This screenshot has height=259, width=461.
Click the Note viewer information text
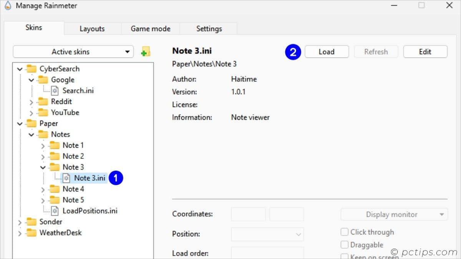point(250,117)
